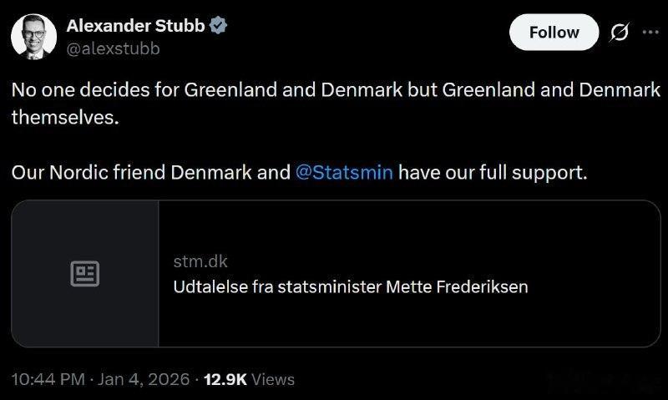Open the three-dot more options menu
The height and width of the screenshot is (400, 668).
(650, 32)
